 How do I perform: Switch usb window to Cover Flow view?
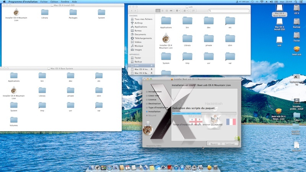171,11
